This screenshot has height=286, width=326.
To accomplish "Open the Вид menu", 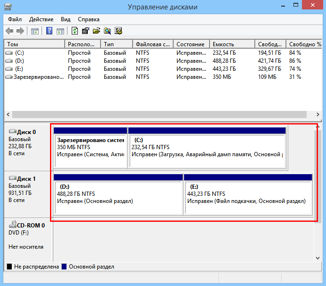I will click(66, 19).
